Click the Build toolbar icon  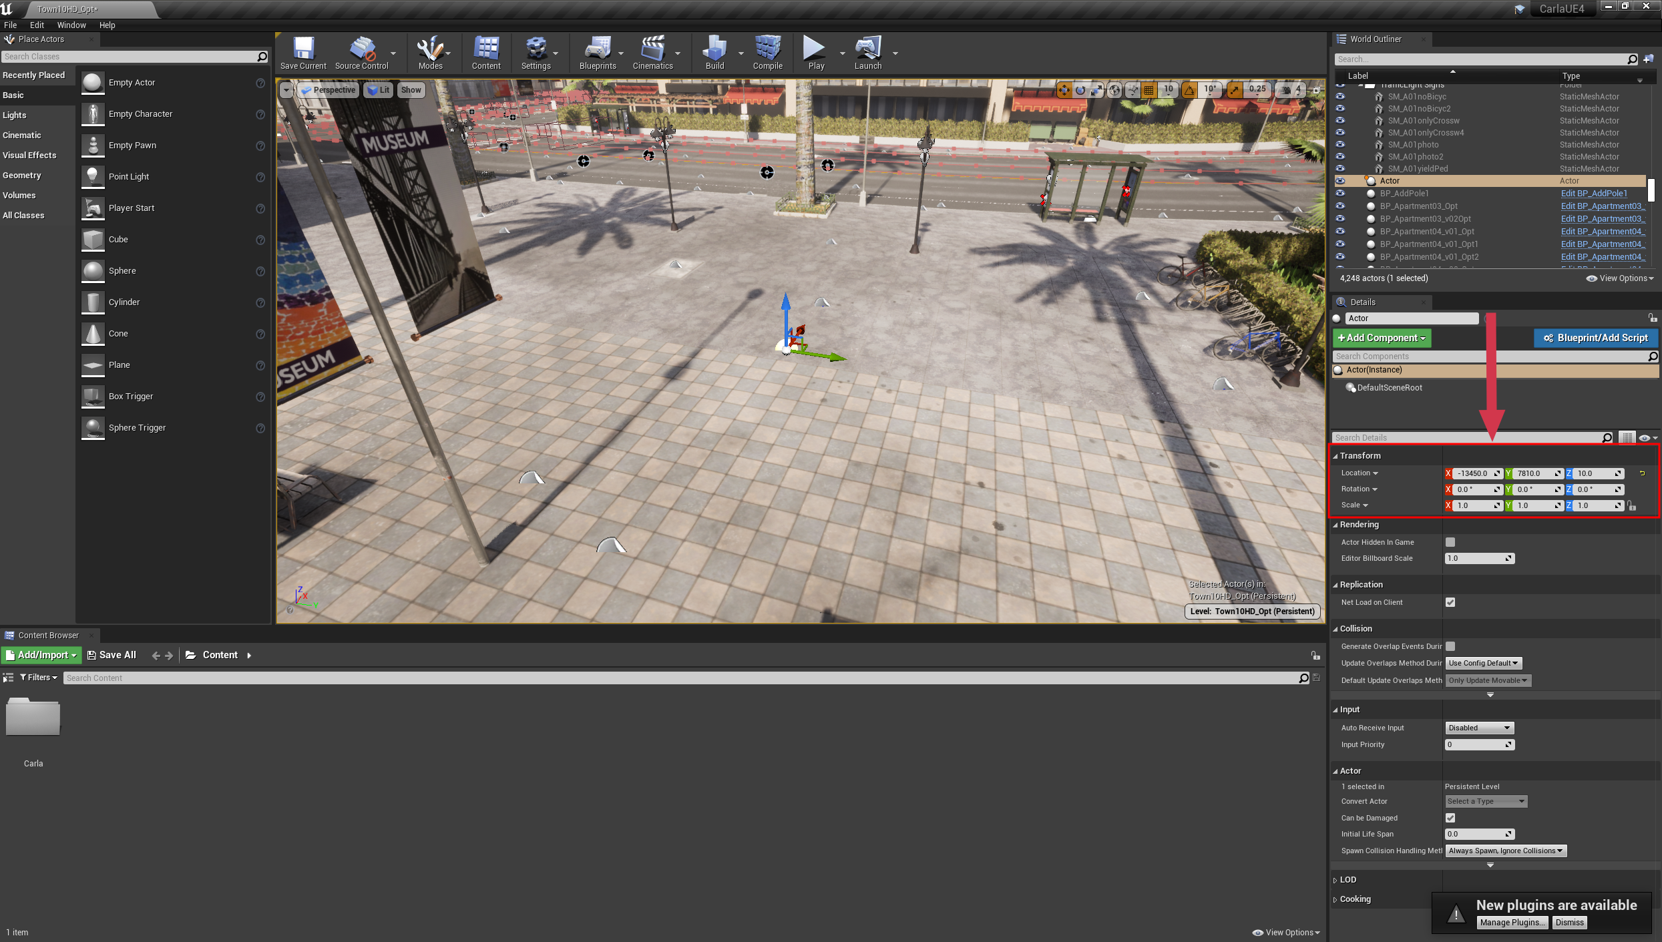click(x=714, y=49)
